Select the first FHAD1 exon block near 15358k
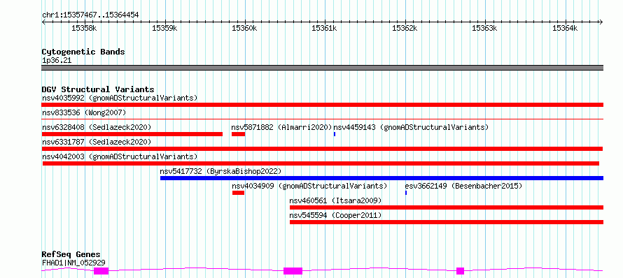623x278 pixels. pos(101,271)
